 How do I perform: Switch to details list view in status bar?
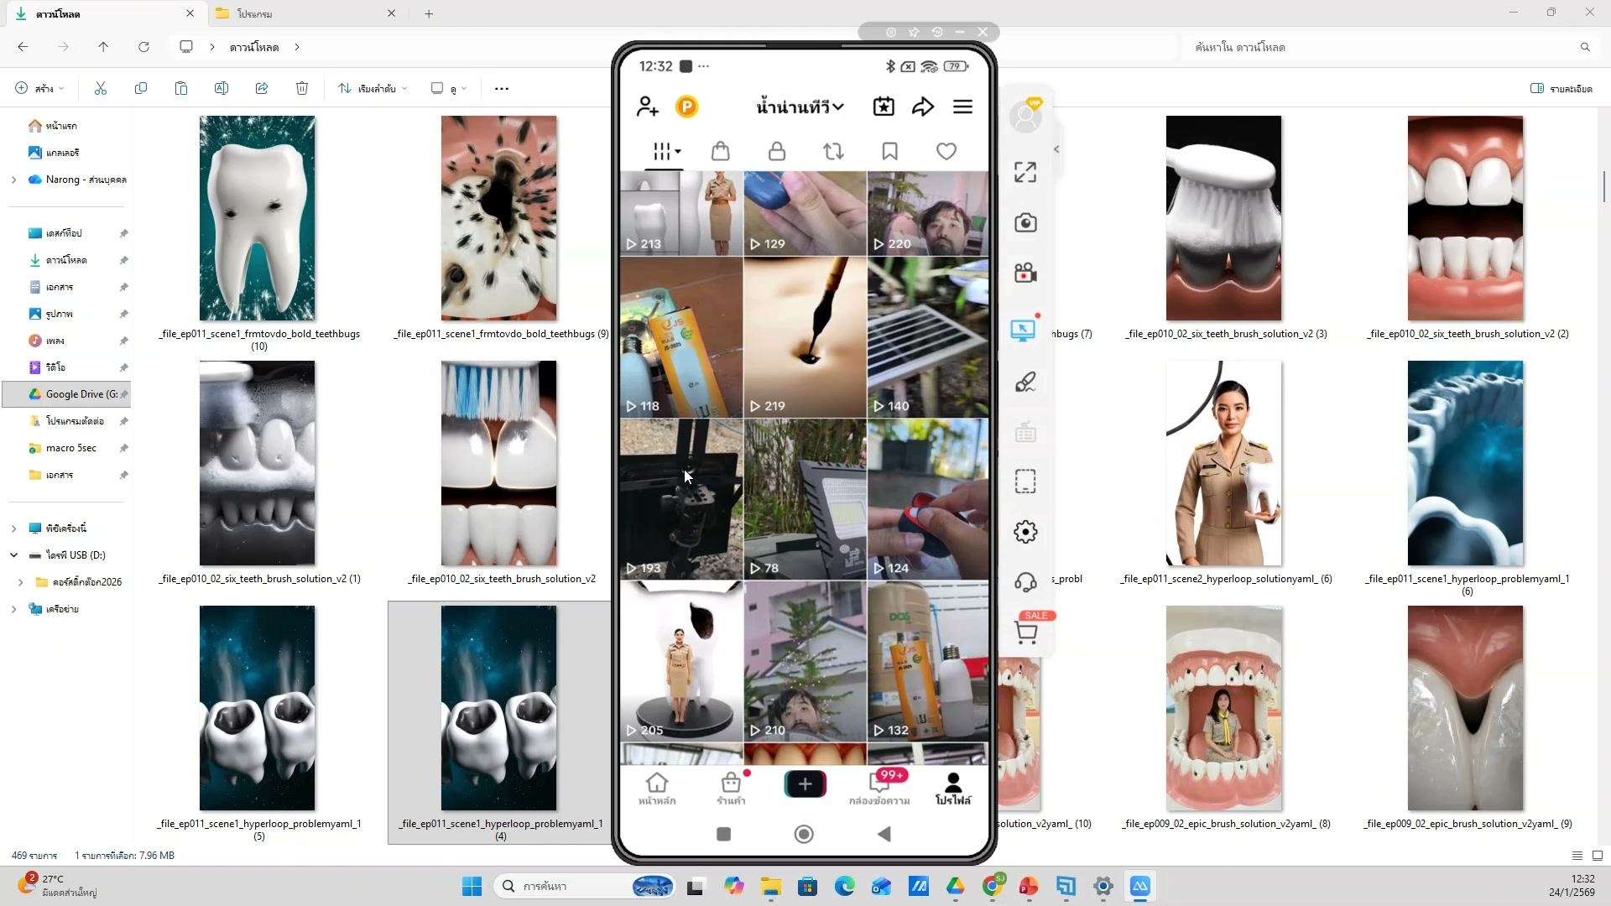point(1577,856)
